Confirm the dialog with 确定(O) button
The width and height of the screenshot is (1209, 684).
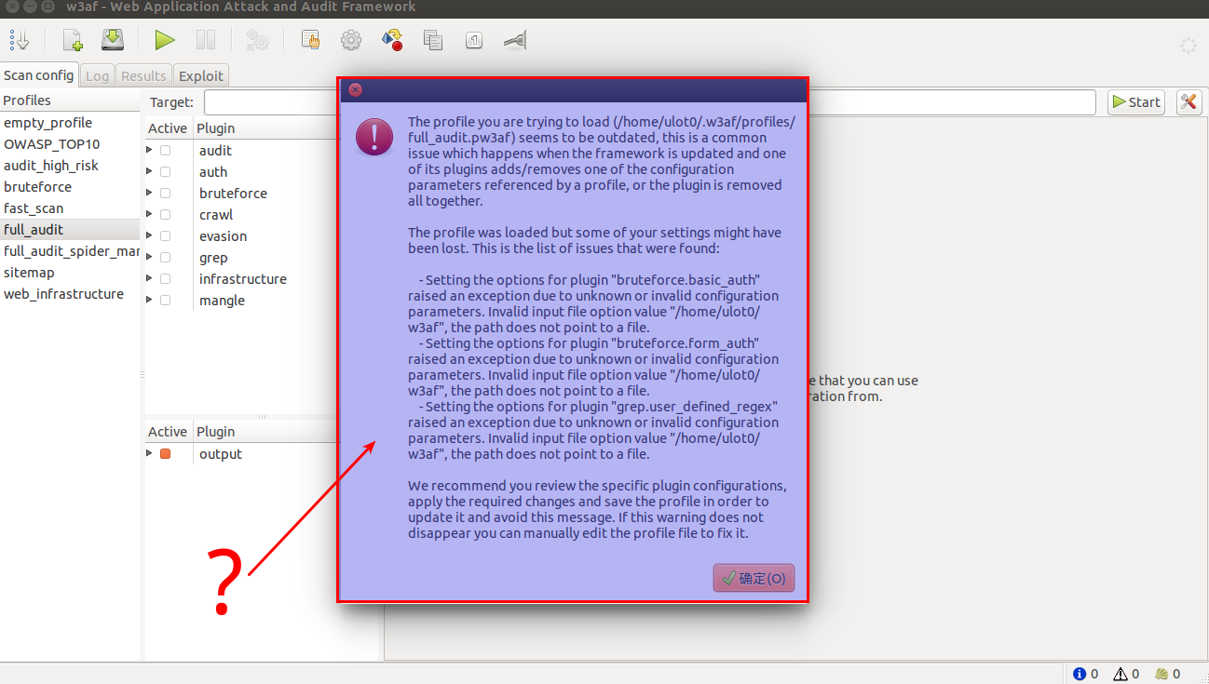click(754, 578)
